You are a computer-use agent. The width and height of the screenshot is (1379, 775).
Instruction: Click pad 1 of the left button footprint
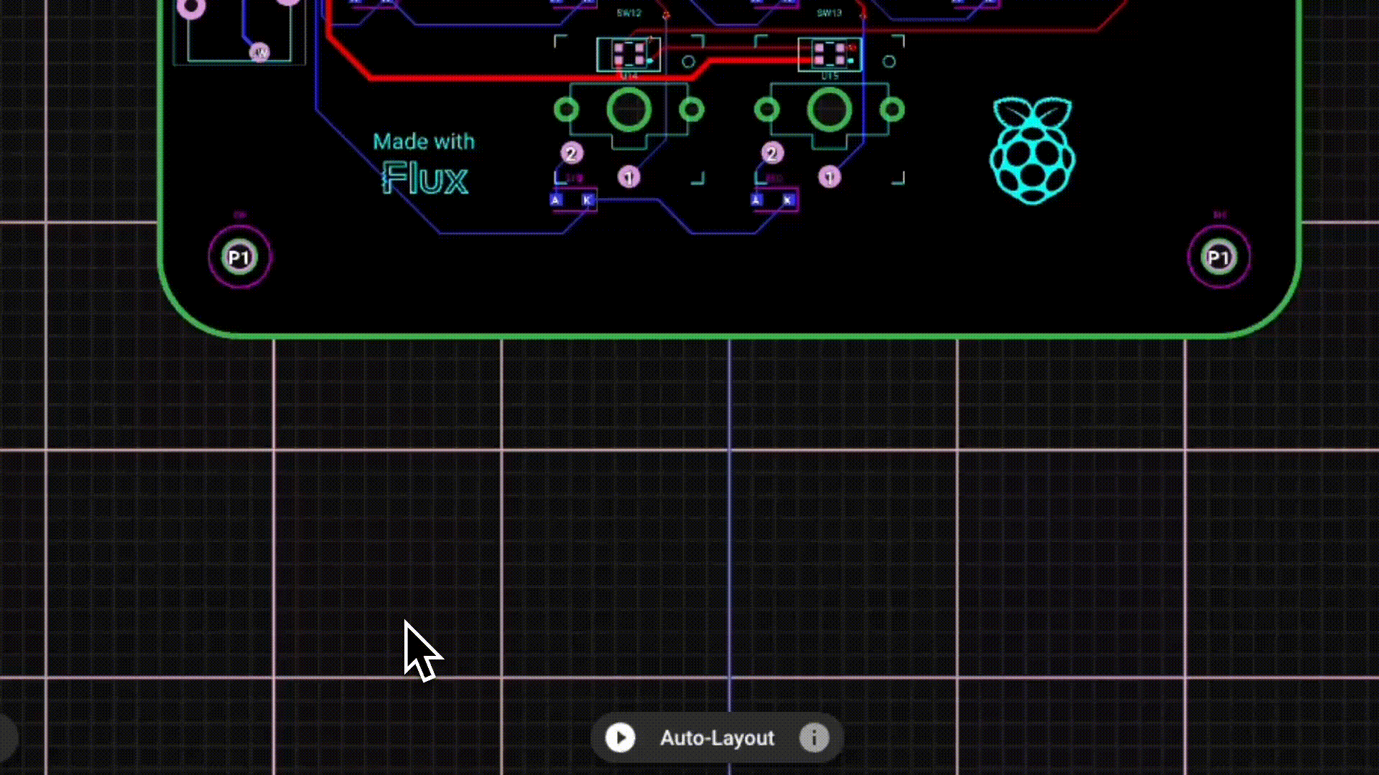628,177
